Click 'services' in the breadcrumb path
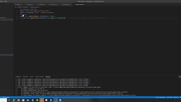 pos(25,7)
